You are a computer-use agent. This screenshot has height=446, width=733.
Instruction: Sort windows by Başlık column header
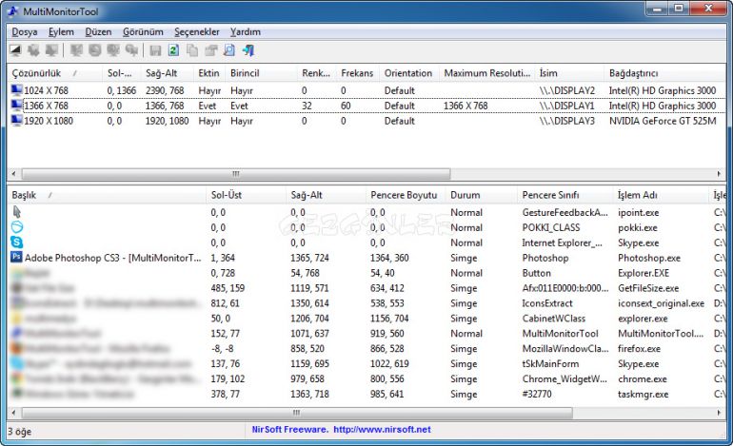pos(107,195)
